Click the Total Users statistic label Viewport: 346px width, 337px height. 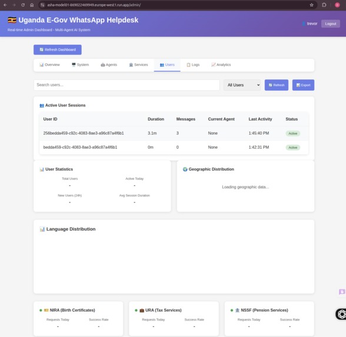pos(69,179)
